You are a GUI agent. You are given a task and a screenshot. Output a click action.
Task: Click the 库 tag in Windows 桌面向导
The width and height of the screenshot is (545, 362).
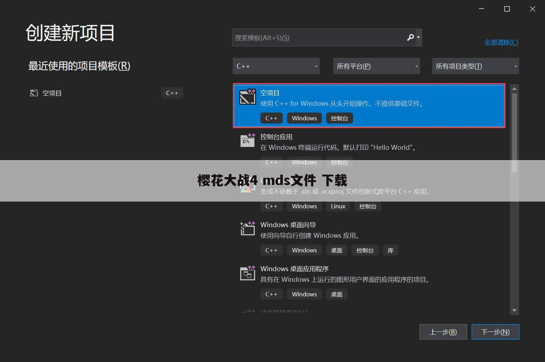391,250
